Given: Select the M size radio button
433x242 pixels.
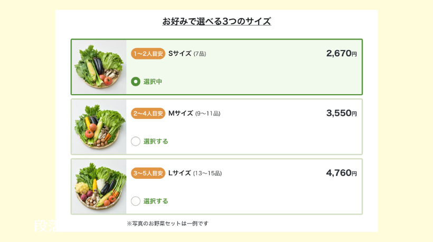Looking at the screenshot, I should click(136, 141).
